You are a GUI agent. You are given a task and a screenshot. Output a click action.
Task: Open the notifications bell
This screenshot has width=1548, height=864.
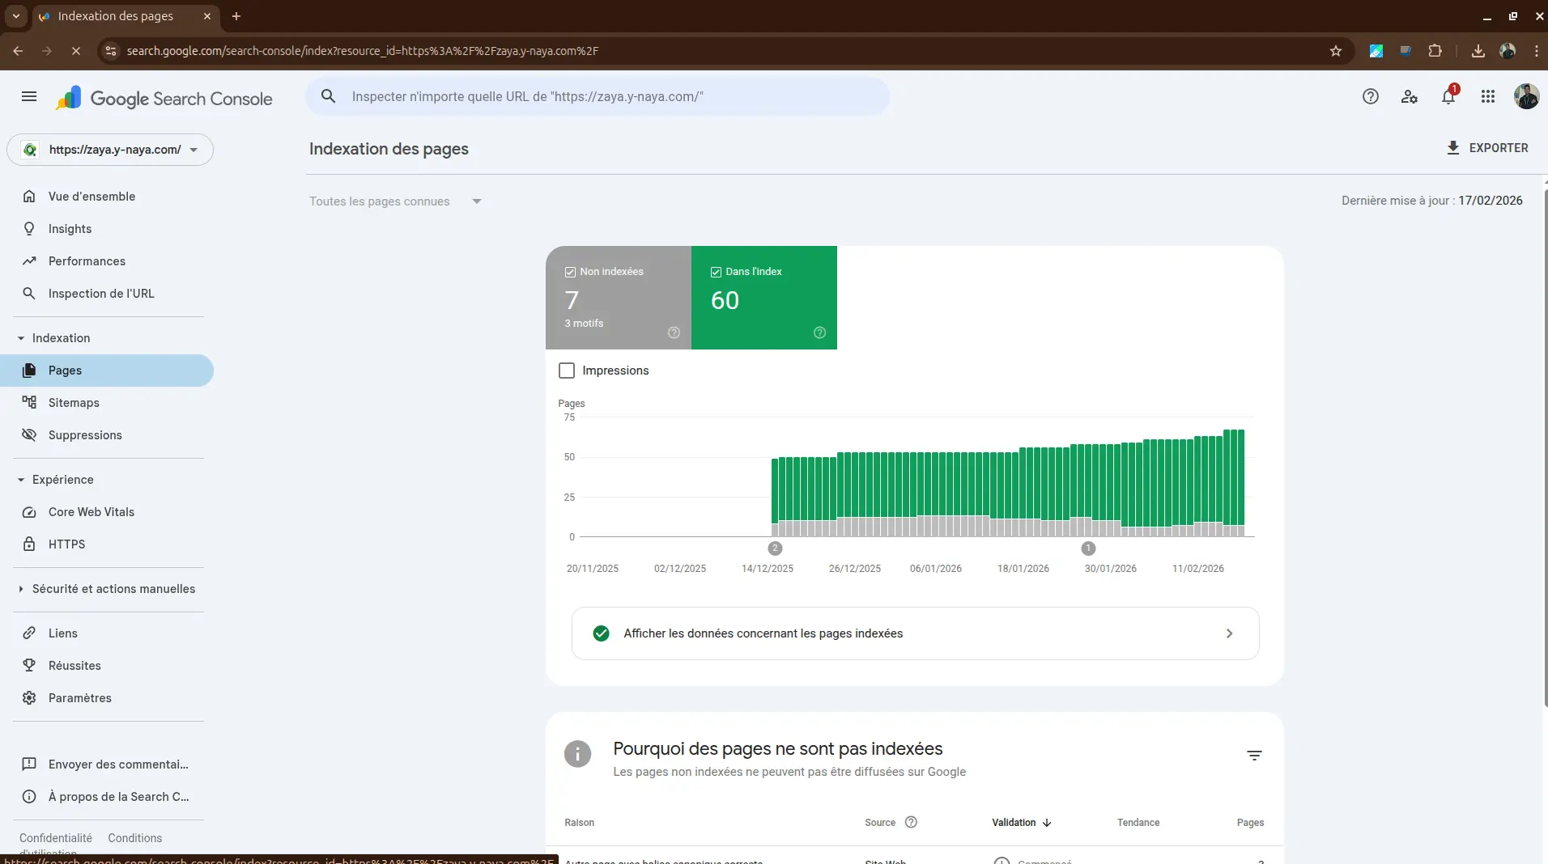[x=1448, y=97]
